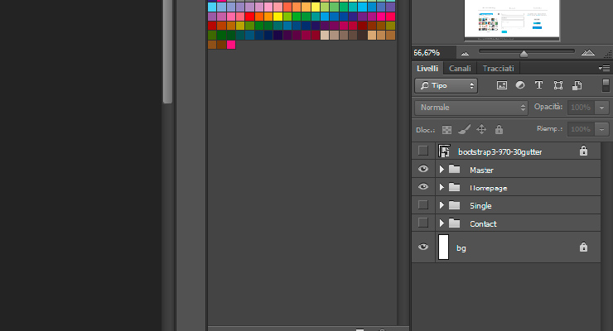Lock position move-arrows icon
This screenshot has height=331, width=613.
481,129
